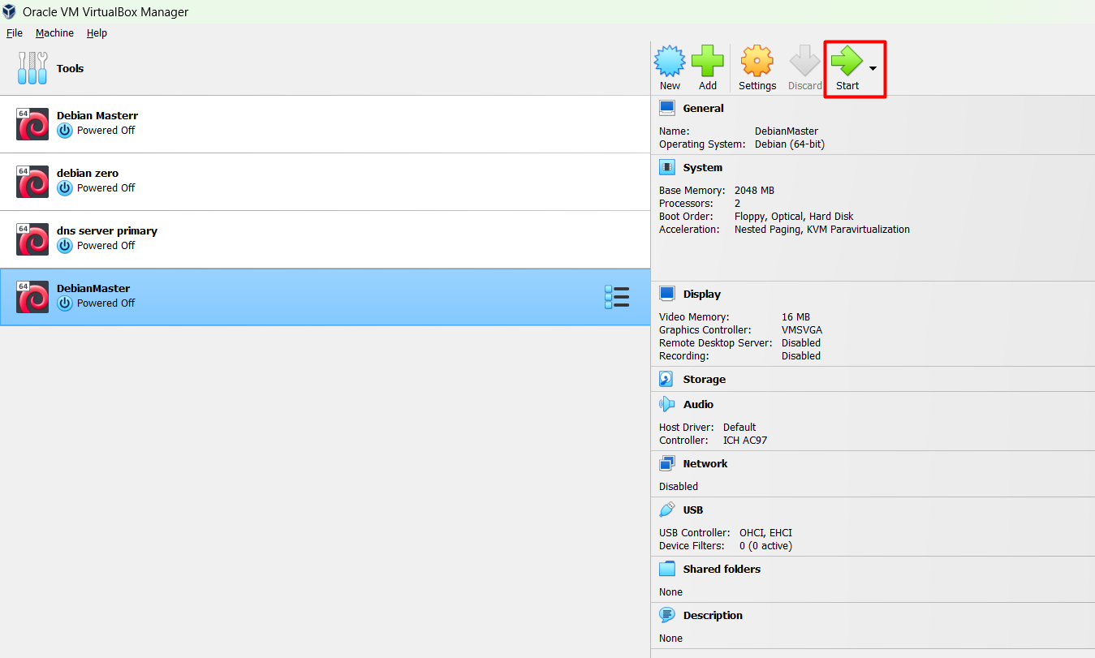Click the Storage section disk icon
This screenshot has width=1095, height=658.
(667, 379)
